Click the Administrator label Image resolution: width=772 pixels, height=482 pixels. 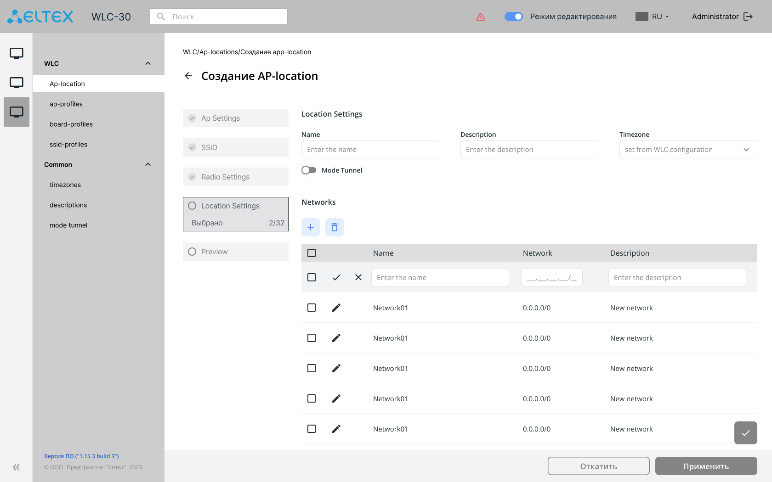[715, 17]
